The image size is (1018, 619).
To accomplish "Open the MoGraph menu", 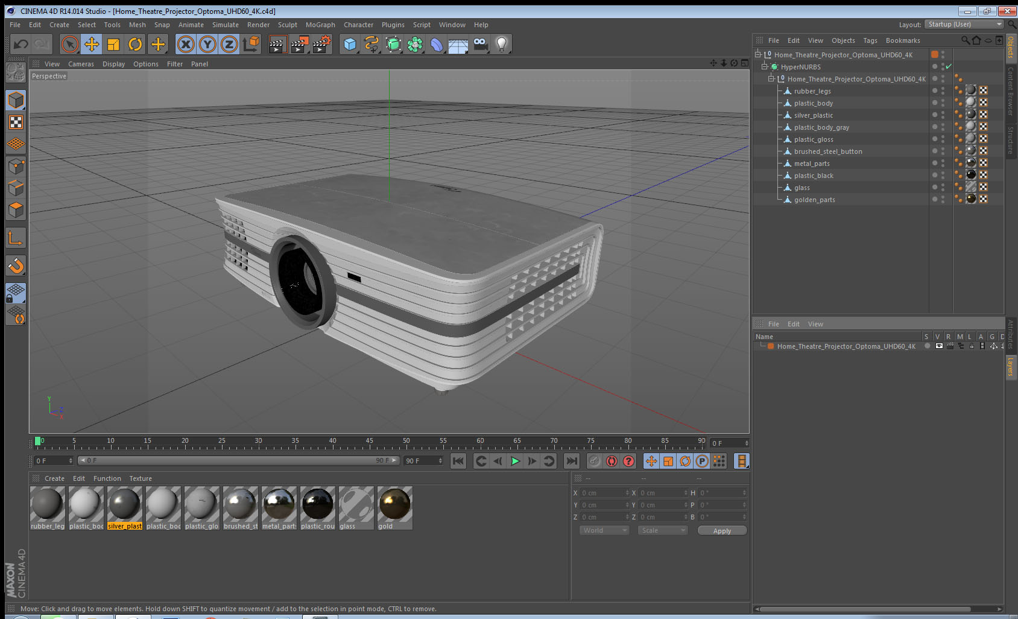I will tap(320, 25).
